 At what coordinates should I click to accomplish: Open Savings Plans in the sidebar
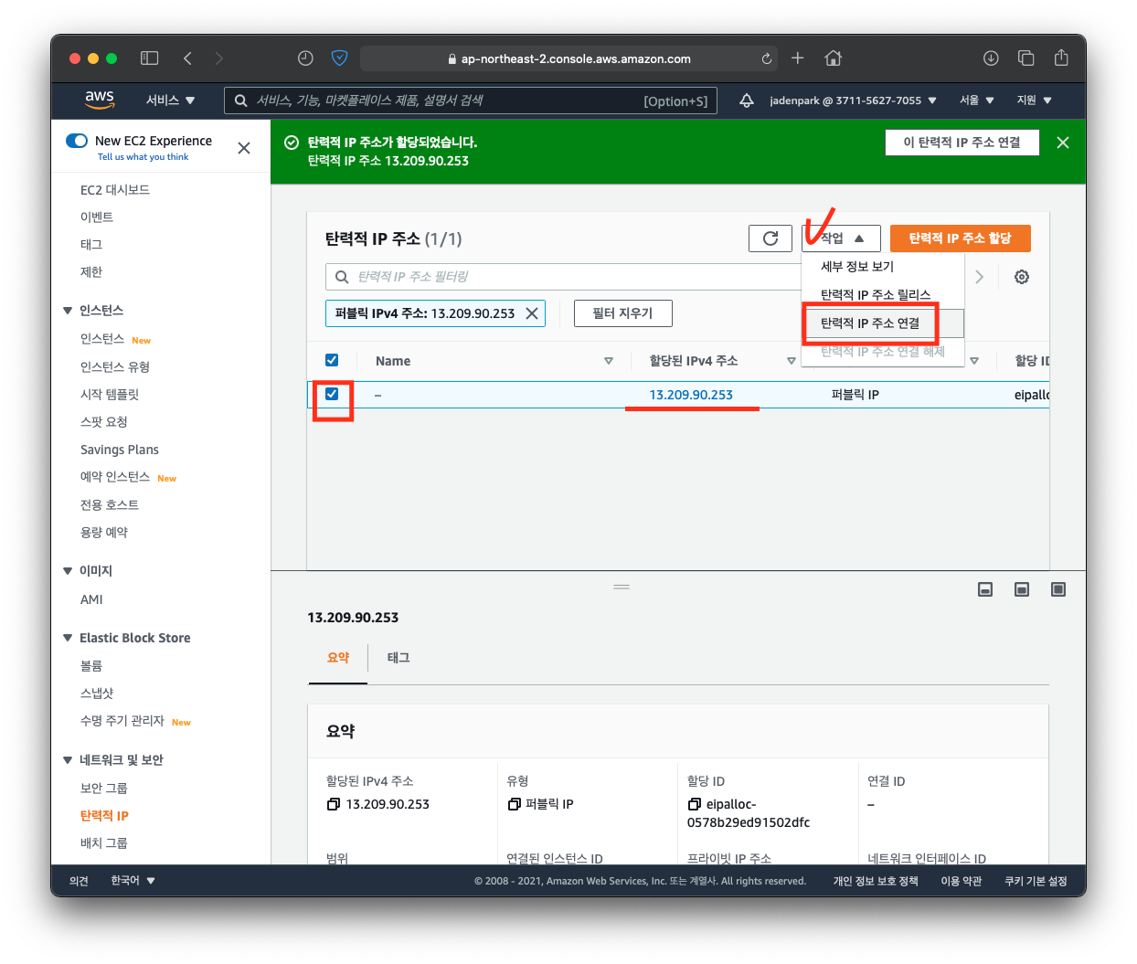pos(120,450)
